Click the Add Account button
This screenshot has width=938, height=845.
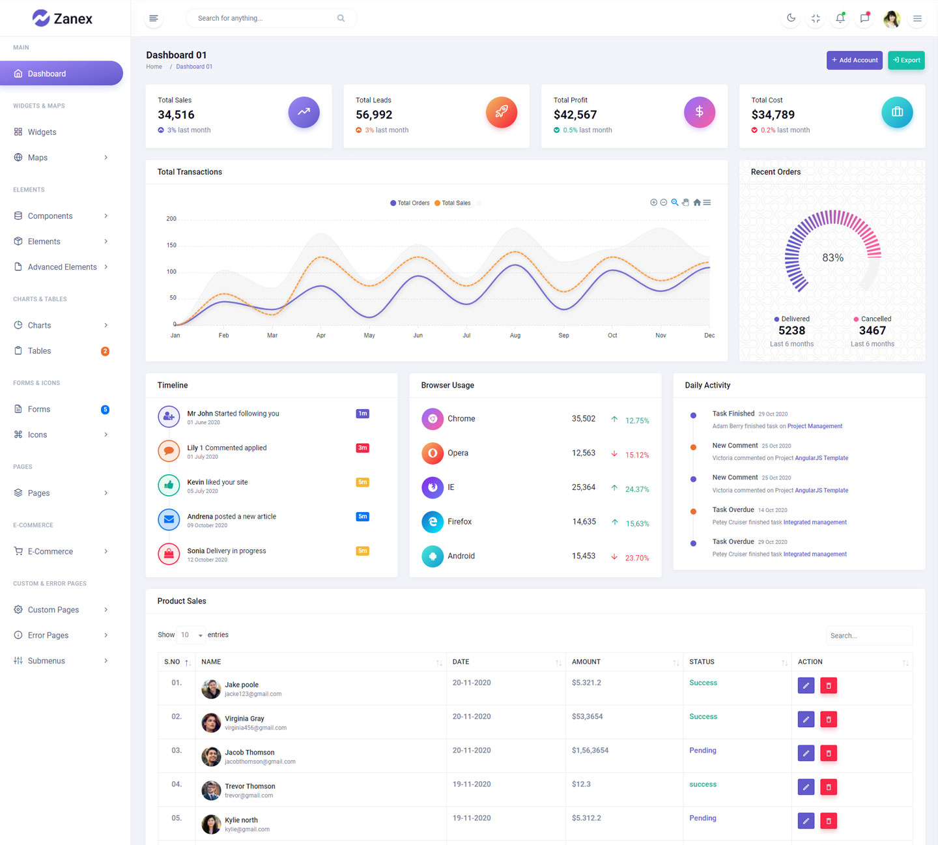(854, 60)
